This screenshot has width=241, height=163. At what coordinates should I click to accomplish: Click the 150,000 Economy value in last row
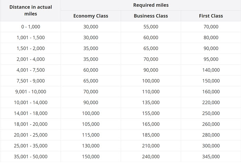(x=91, y=156)
